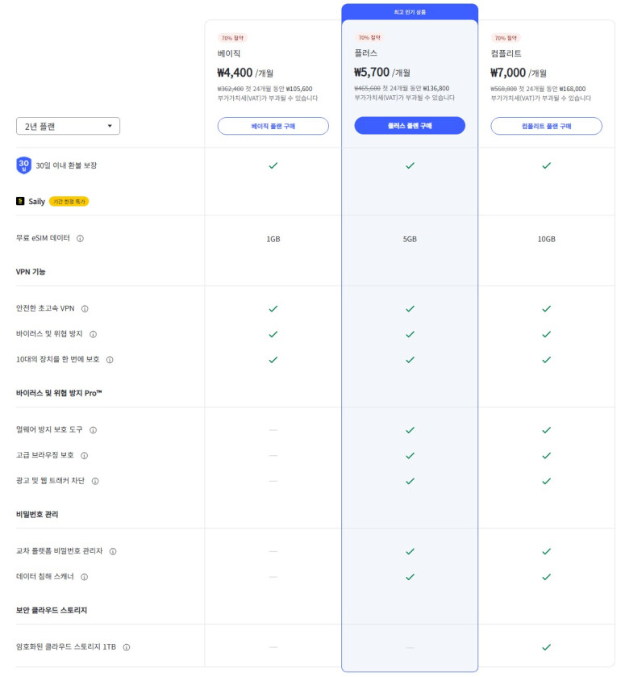This screenshot has width=621, height=677.
Task: Open info for 교차 플랫폼 비밀번호 관리자
Action: click(113, 552)
